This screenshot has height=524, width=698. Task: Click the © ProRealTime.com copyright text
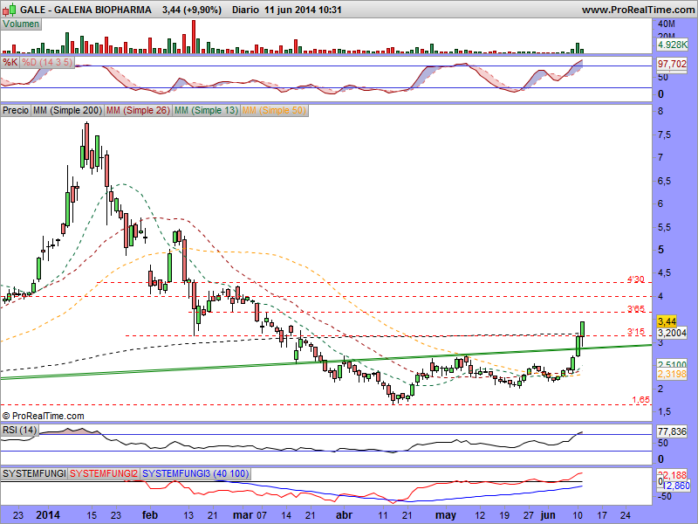(43, 416)
